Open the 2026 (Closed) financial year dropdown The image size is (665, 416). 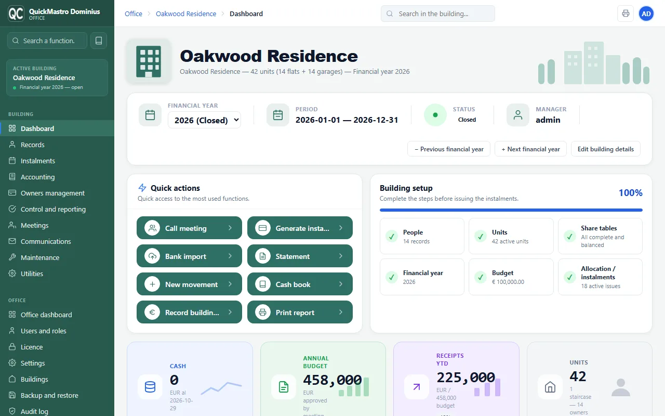point(204,120)
